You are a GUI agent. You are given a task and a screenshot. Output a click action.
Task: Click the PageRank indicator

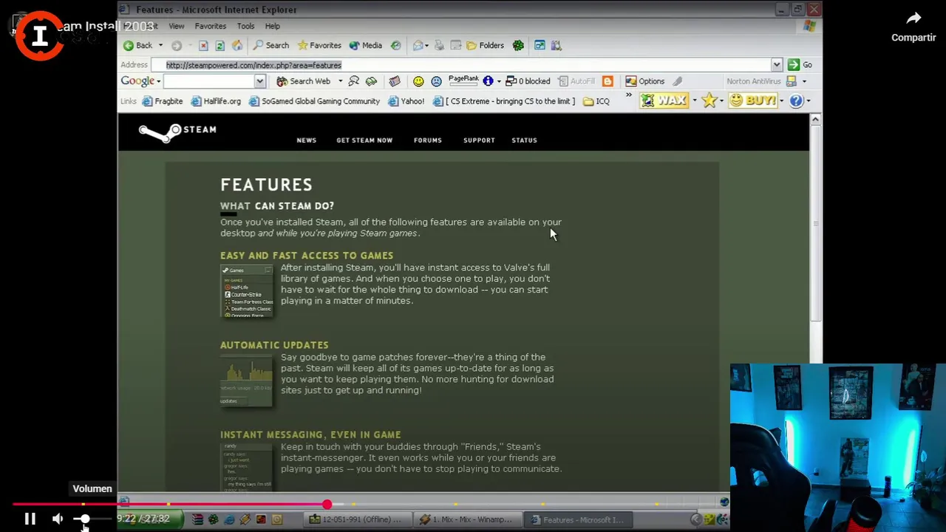(x=463, y=81)
